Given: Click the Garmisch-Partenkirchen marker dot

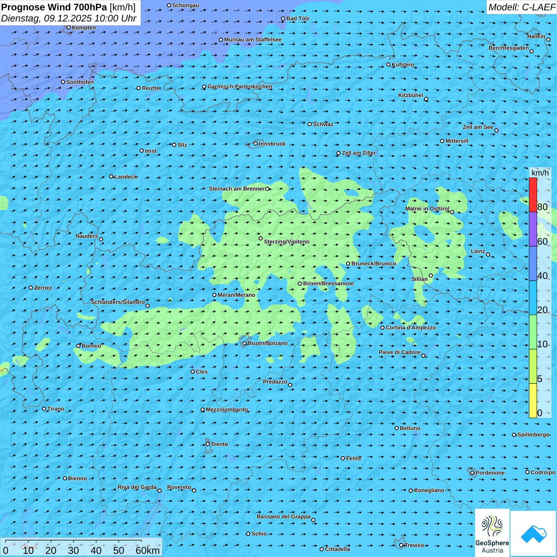Looking at the screenshot, I should click(204, 87).
